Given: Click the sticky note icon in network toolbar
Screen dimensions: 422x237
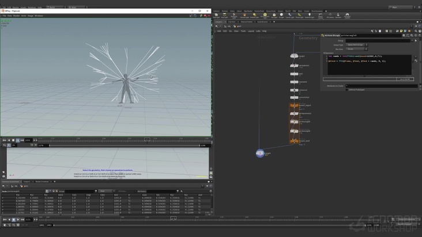Looking at the screenshot, I should coord(401,31).
